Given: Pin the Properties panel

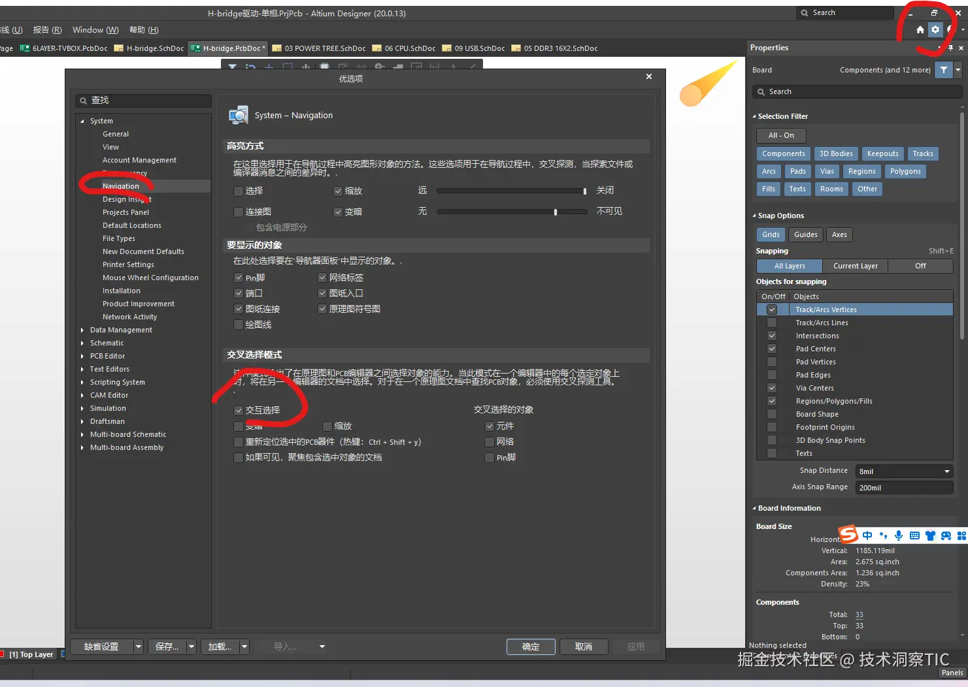Looking at the screenshot, I should (x=950, y=48).
